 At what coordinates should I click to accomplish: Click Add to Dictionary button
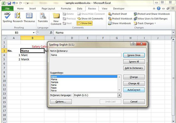[134, 68]
